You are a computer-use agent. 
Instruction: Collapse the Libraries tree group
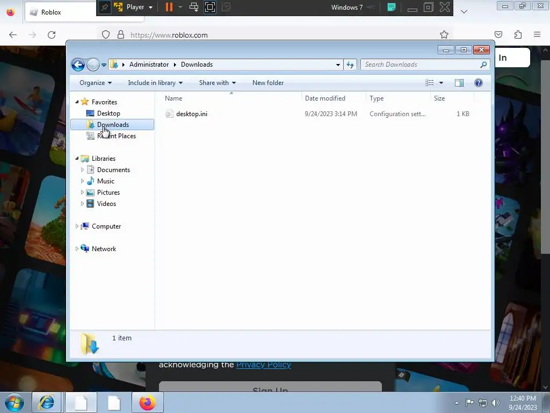pos(77,159)
